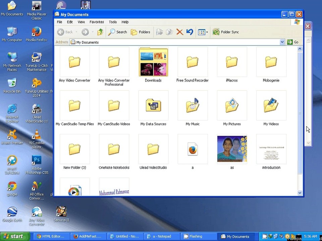Switch to AddMeFast Firefox taskbar button
The image size is (322, 241).
coord(88,237)
